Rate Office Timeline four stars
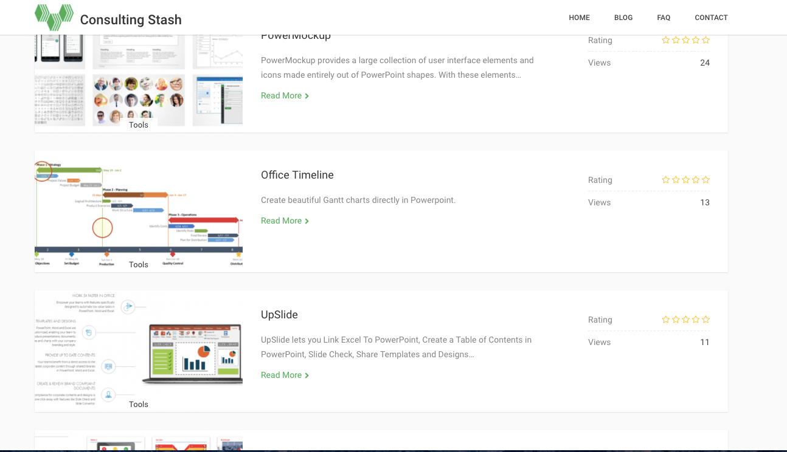787x452 pixels. pyautogui.click(x=696, y=180)
